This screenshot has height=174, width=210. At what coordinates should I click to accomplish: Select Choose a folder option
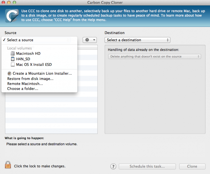39,89
